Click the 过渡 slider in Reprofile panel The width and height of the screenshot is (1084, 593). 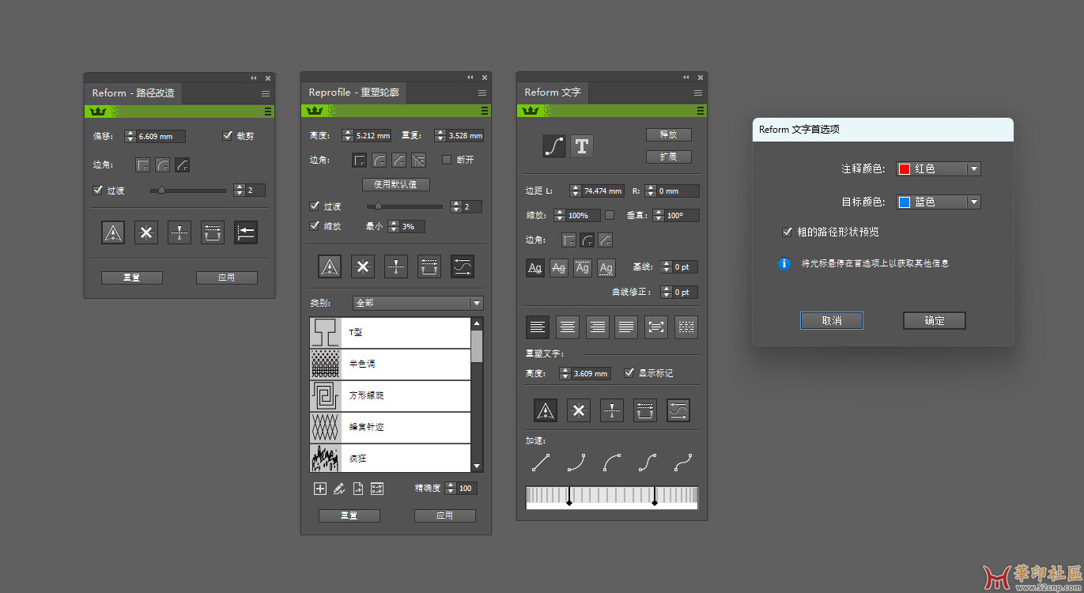[405, 206]
